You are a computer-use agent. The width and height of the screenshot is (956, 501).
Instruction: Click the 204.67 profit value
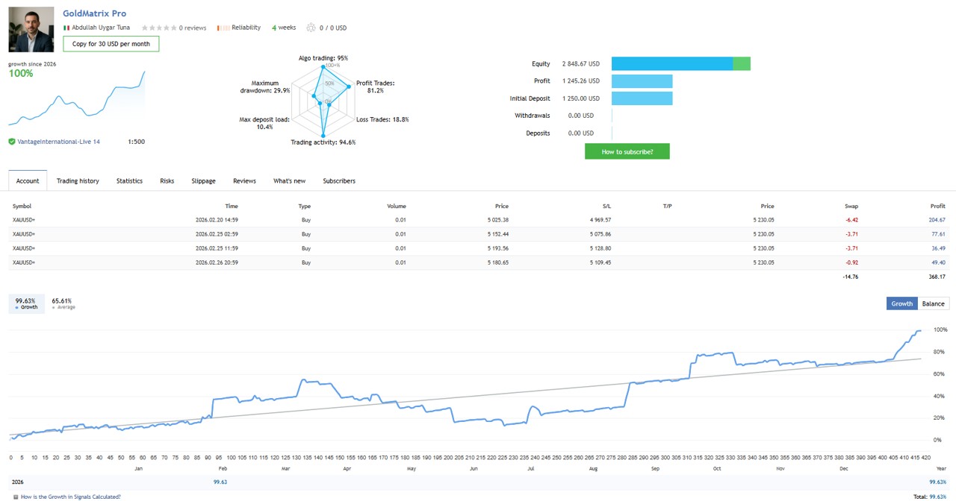(x=937, y=220)
